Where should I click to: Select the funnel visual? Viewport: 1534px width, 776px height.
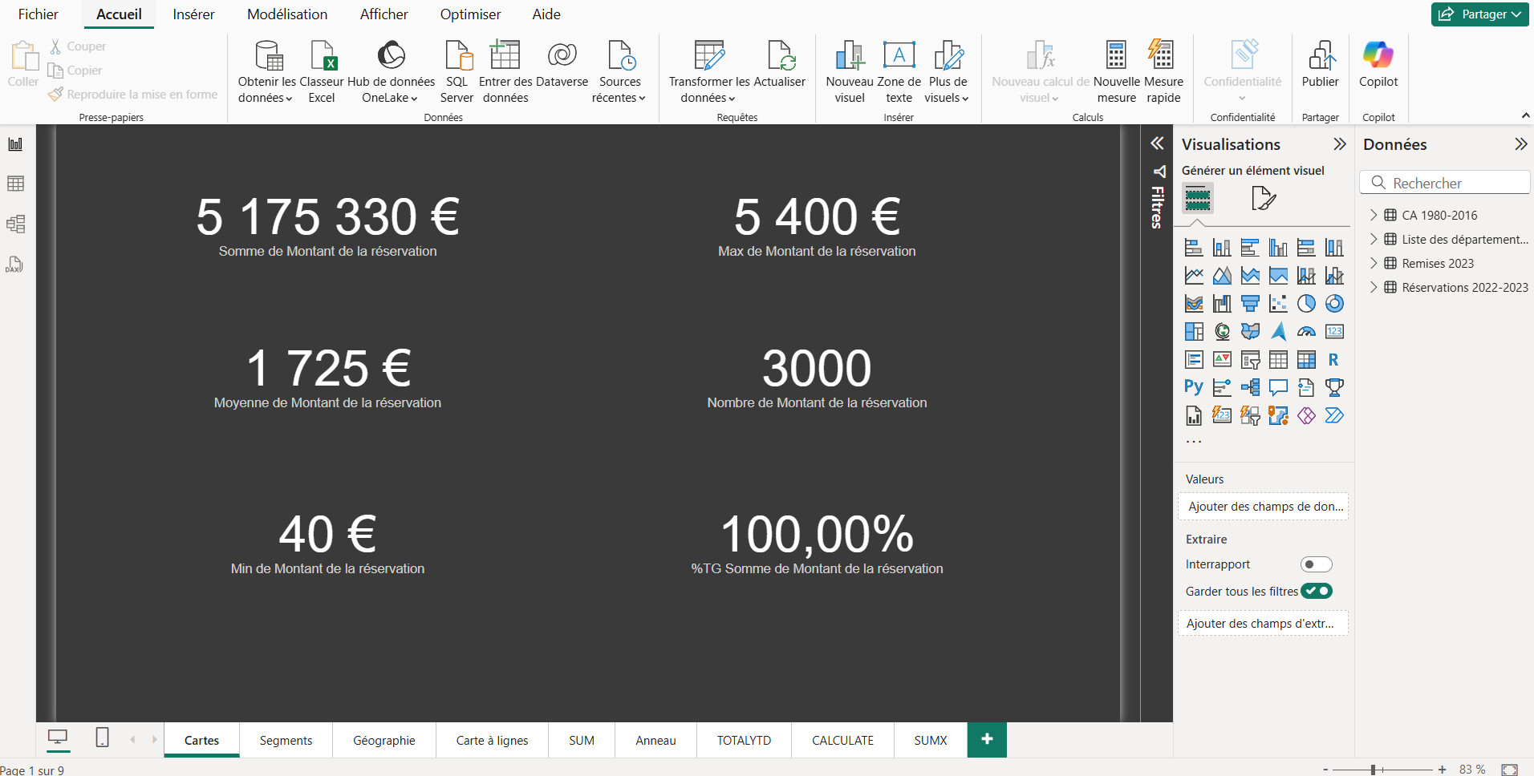[1250, 304]
